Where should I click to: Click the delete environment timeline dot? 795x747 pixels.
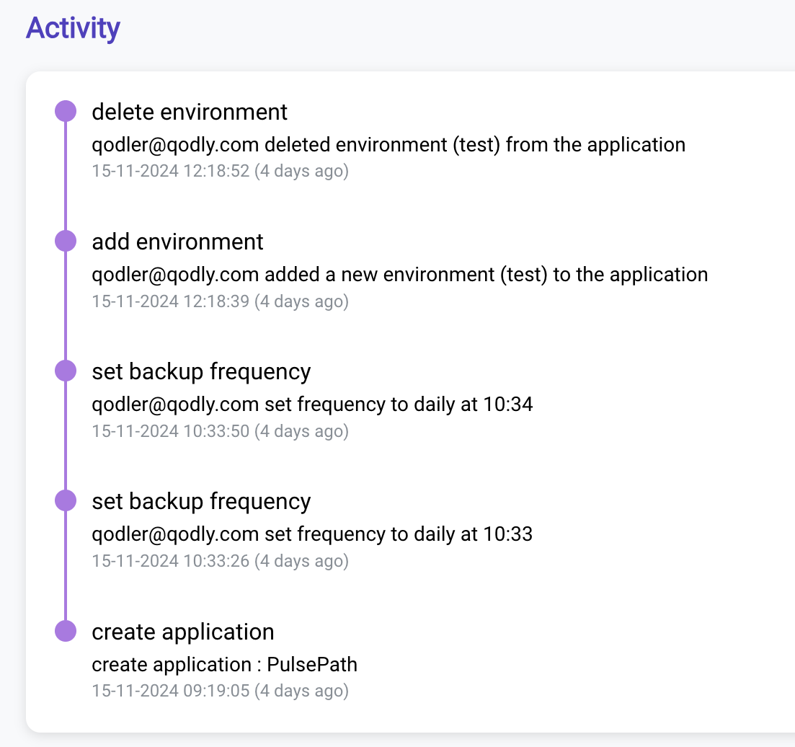(66, 111)
